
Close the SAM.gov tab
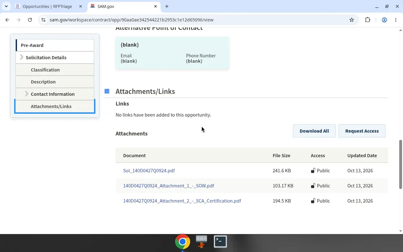[x=156, y=6]
